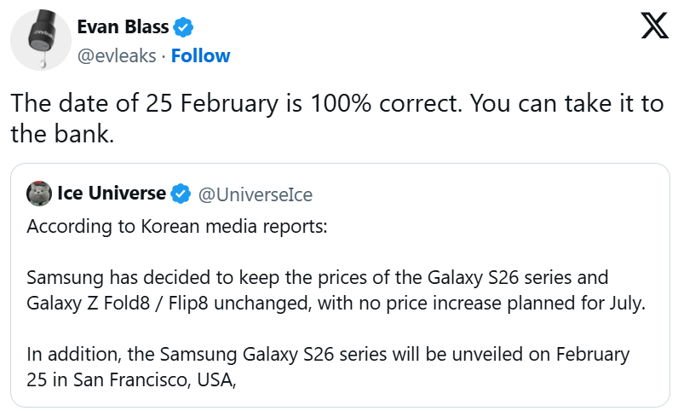Click the Ice Universe display name
Viewport: 678px width, 411px height.
(x=112, y=194)
